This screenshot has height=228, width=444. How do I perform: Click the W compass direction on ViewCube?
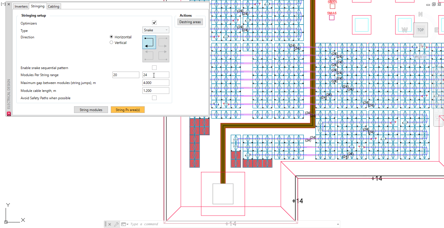pos(405,30)
